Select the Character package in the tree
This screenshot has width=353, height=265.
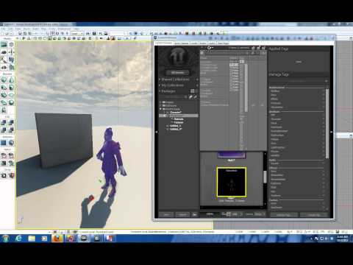coord(176,112)
